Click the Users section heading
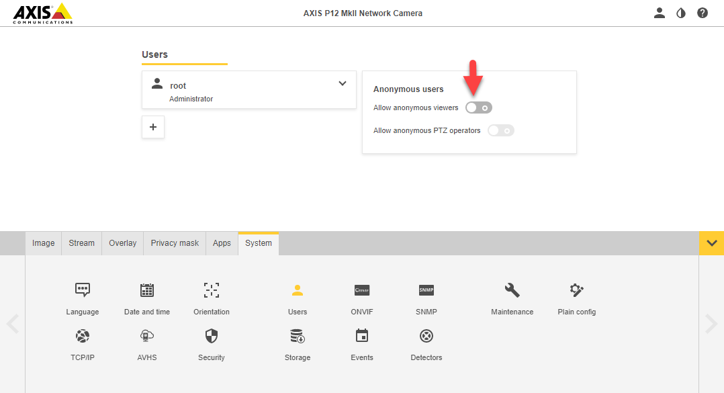724x393 pixels. (154, 54)
